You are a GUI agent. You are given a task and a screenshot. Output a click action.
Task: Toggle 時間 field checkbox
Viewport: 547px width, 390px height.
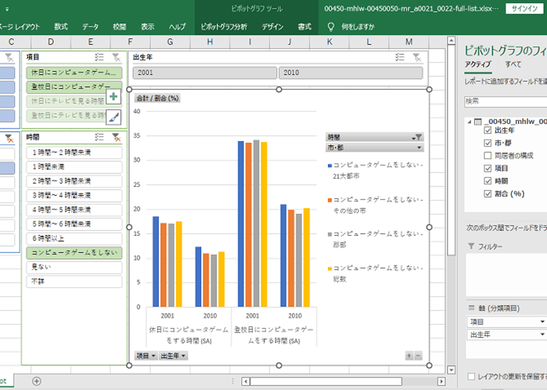point(488,181)
